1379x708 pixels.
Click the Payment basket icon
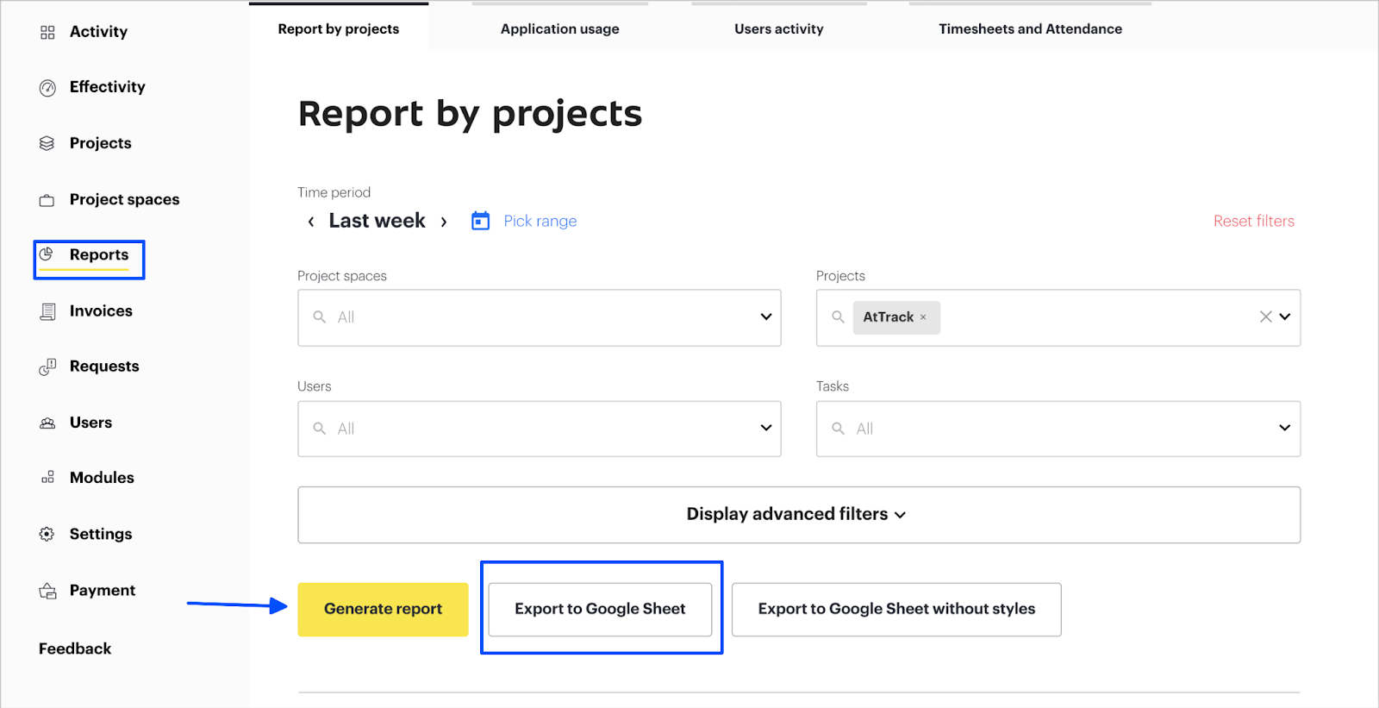pos(47,591)
